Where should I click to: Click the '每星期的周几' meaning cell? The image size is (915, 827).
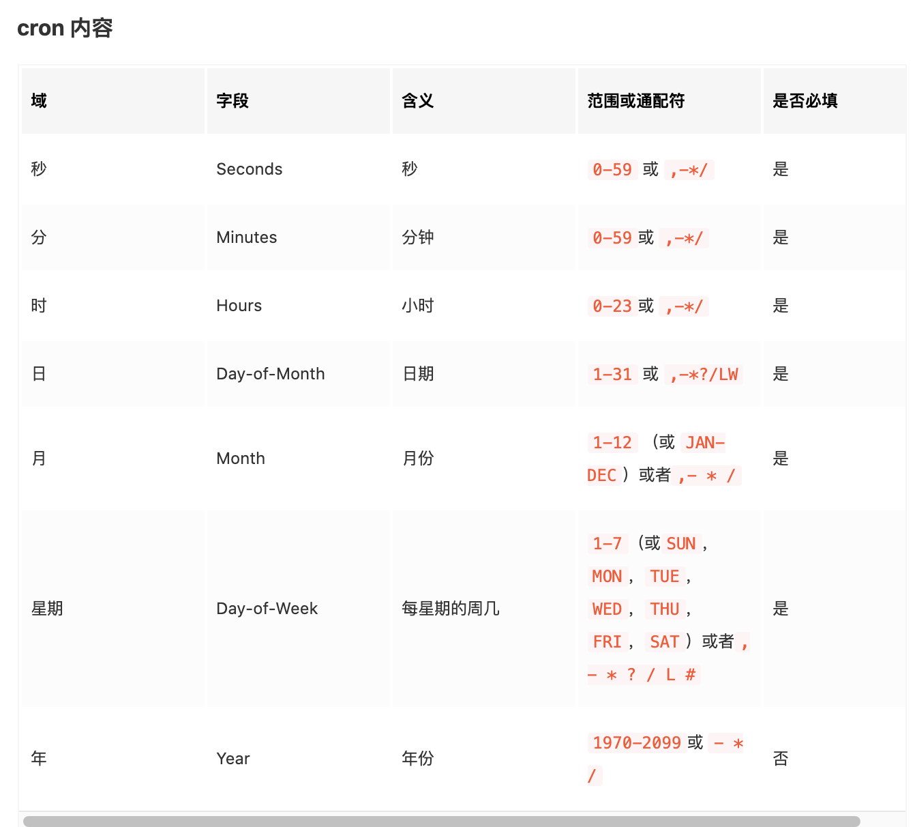coord(484,609)
